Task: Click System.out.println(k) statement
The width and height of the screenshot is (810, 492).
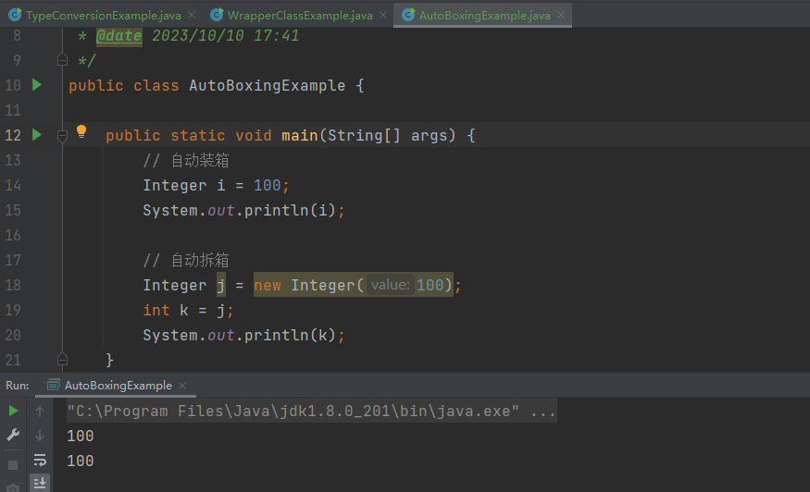Action: pyautogui.click(x=243, y=336)
